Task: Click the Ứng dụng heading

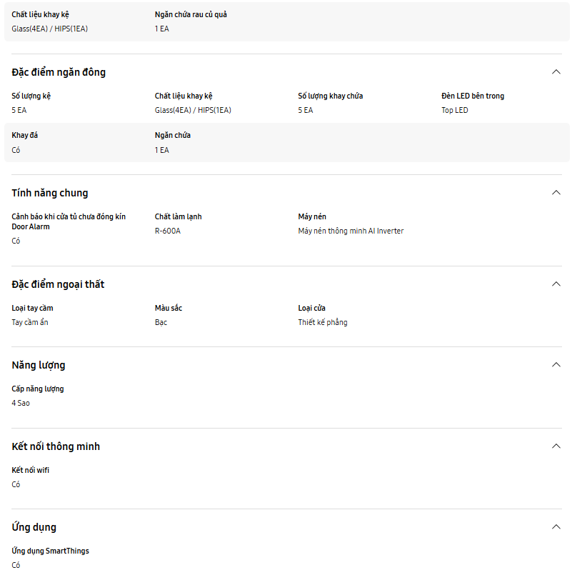Action: tap(34, 527)
